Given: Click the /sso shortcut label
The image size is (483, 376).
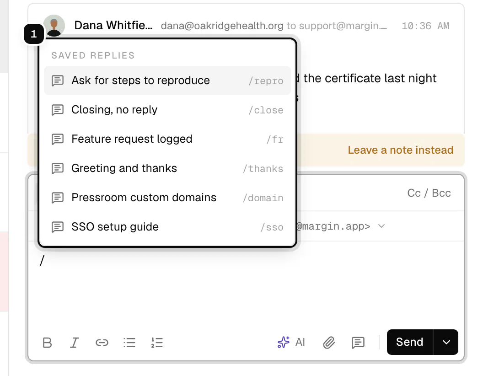Looking at the screenshot, I should [272, 227].
